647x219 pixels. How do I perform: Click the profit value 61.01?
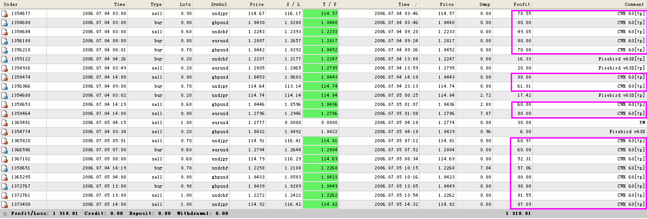coord(524,86)
